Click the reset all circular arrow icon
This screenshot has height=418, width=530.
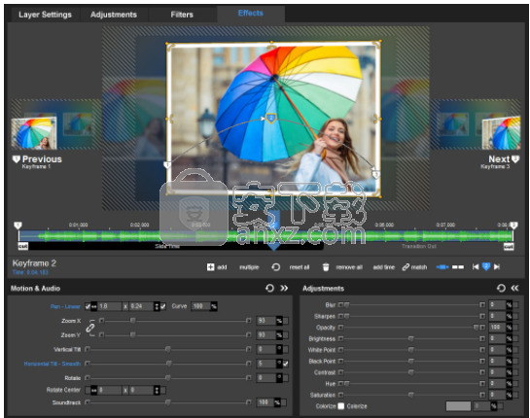276,267
